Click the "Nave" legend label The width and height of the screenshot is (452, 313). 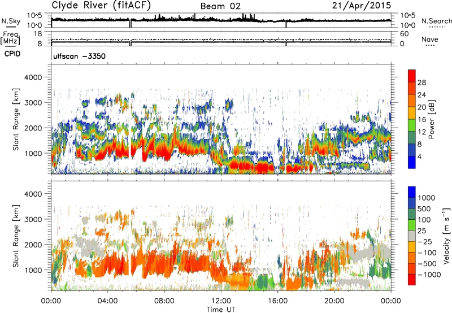point(430,39)
